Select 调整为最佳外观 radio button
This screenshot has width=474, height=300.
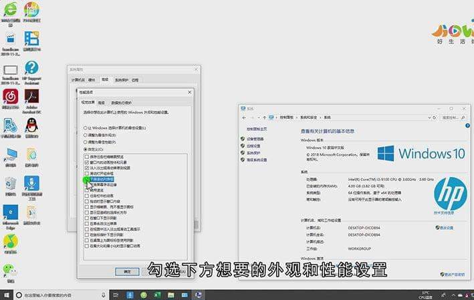click(x=86, y=135)
